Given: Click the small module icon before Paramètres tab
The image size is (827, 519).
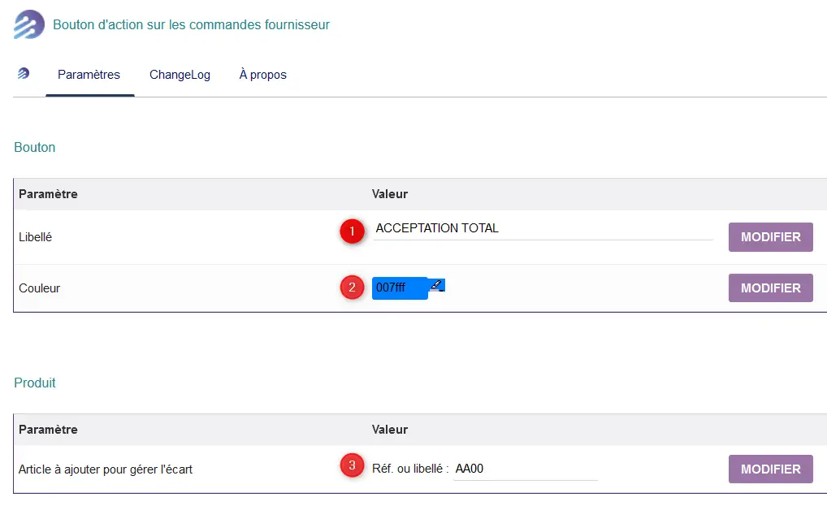Looking at the screenshot, I should coord(24,73).
